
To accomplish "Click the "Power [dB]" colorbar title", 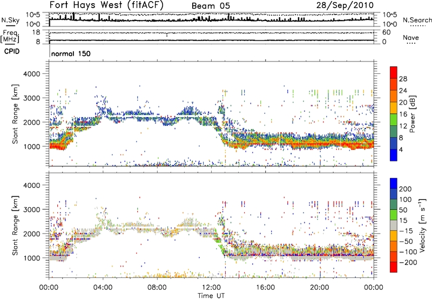I will [x=412, y=114].
